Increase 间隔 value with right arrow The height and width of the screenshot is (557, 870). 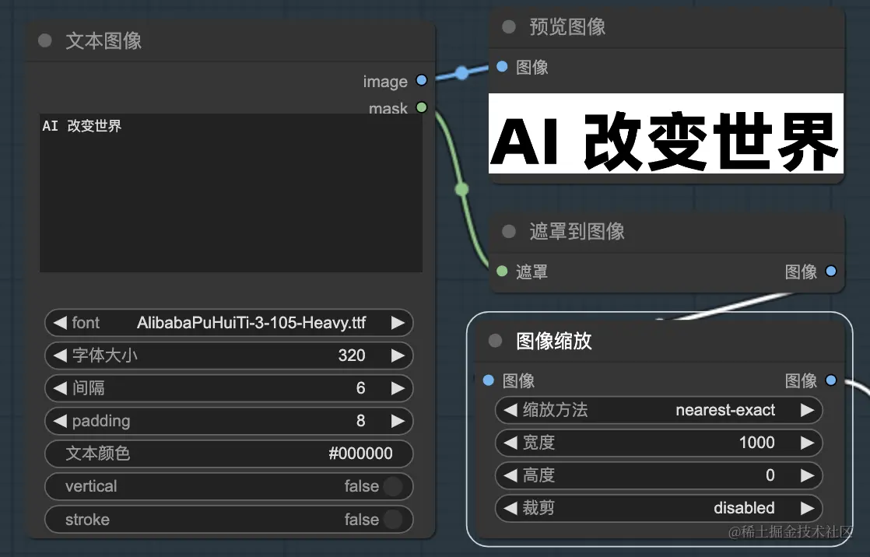coord(398,387)
